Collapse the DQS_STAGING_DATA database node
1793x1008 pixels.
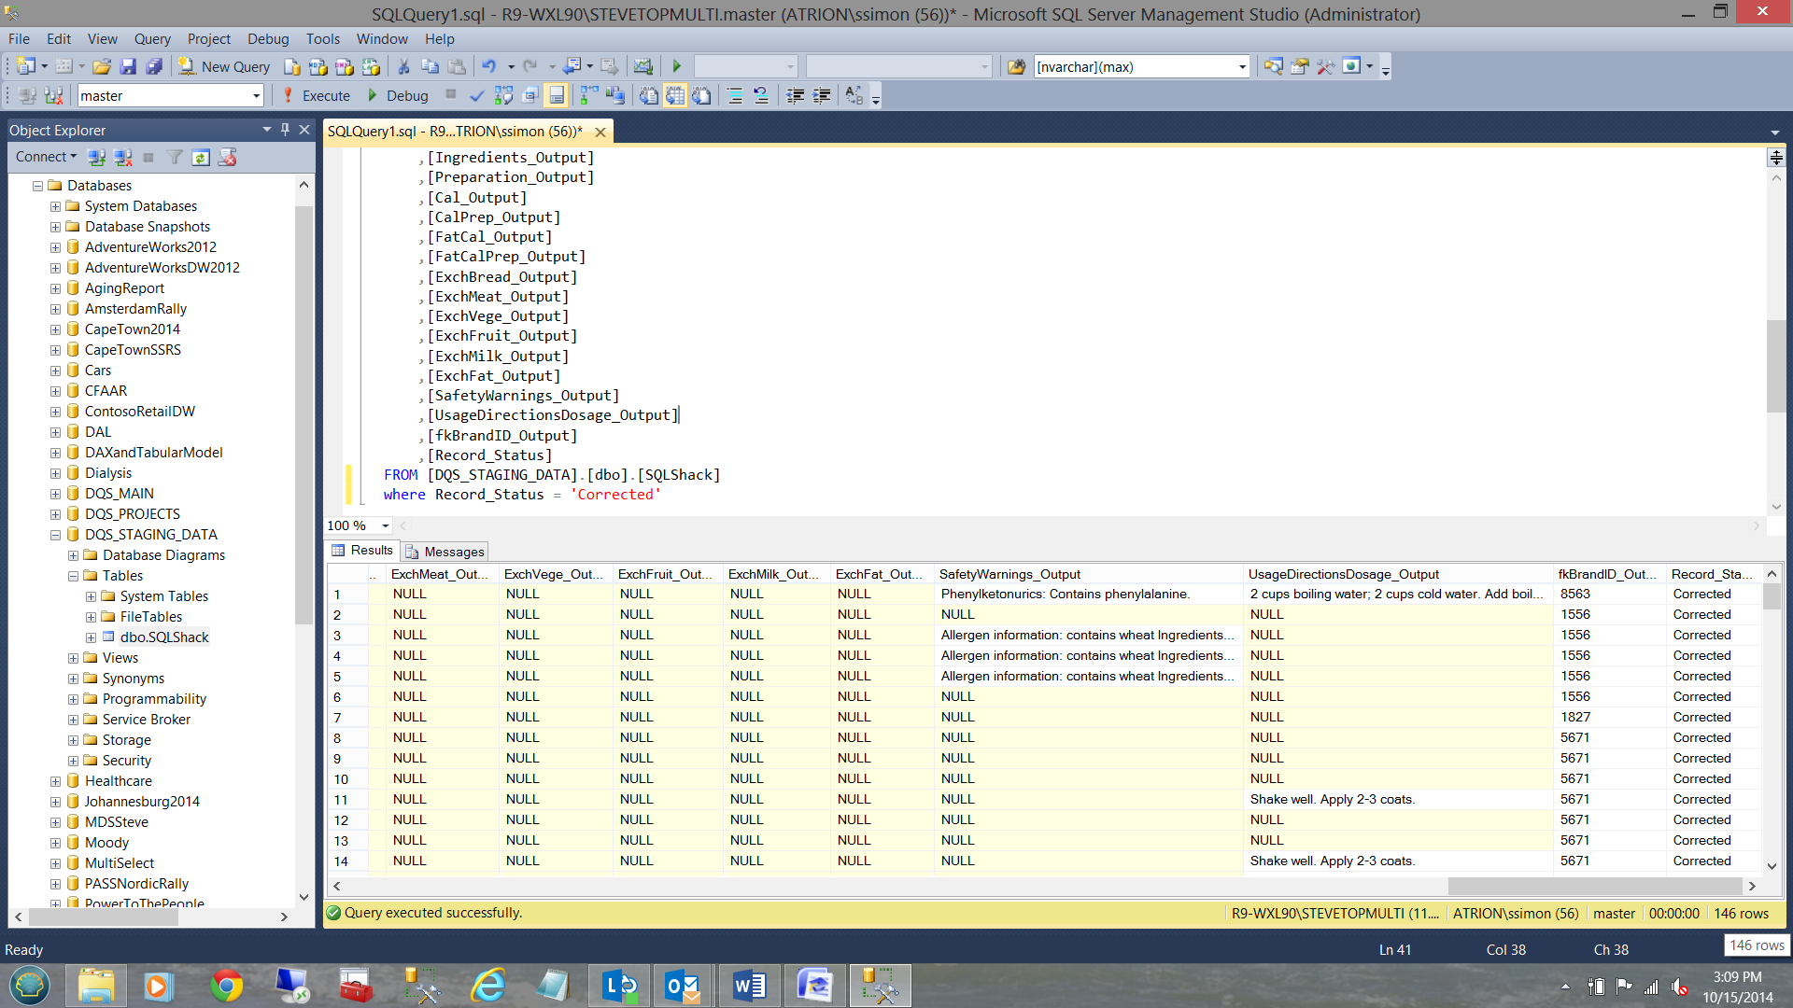tap(55, 535)
